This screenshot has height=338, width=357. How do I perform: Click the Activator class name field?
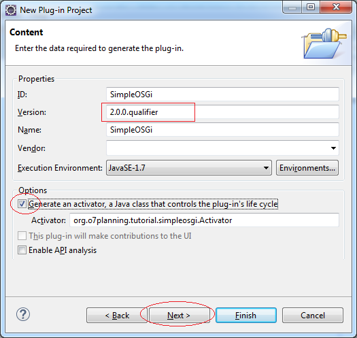tap(204, 220)
